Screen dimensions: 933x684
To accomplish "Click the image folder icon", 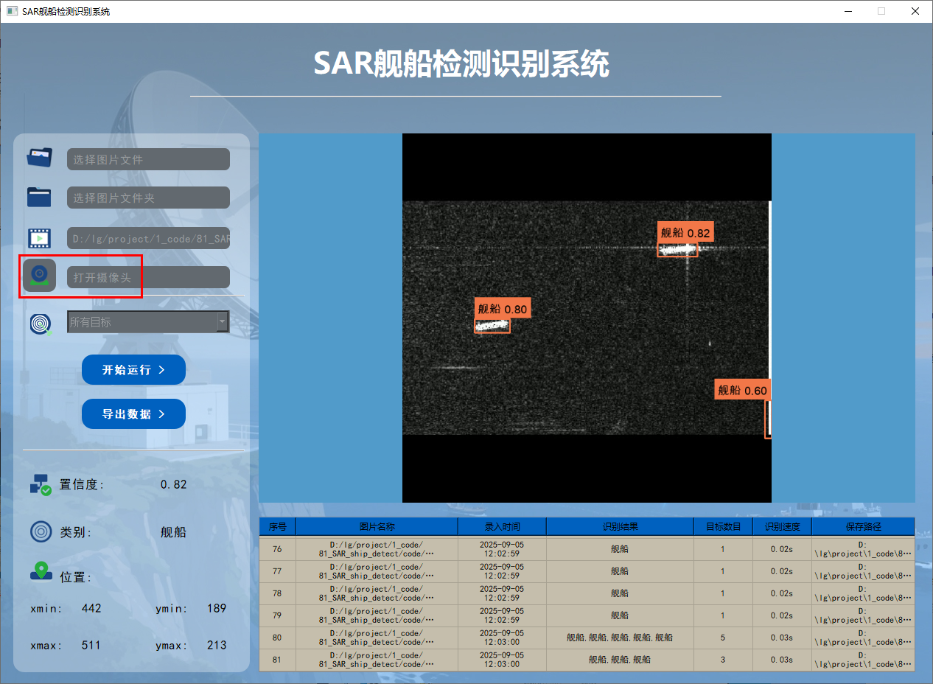I will (x=40, y=197).
